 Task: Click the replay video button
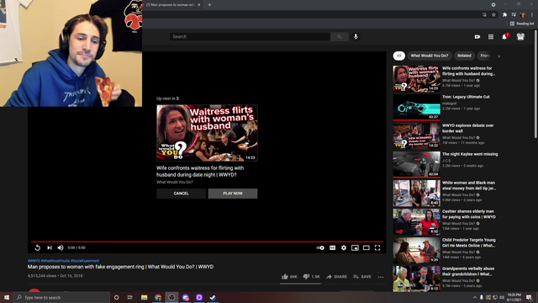37,247
